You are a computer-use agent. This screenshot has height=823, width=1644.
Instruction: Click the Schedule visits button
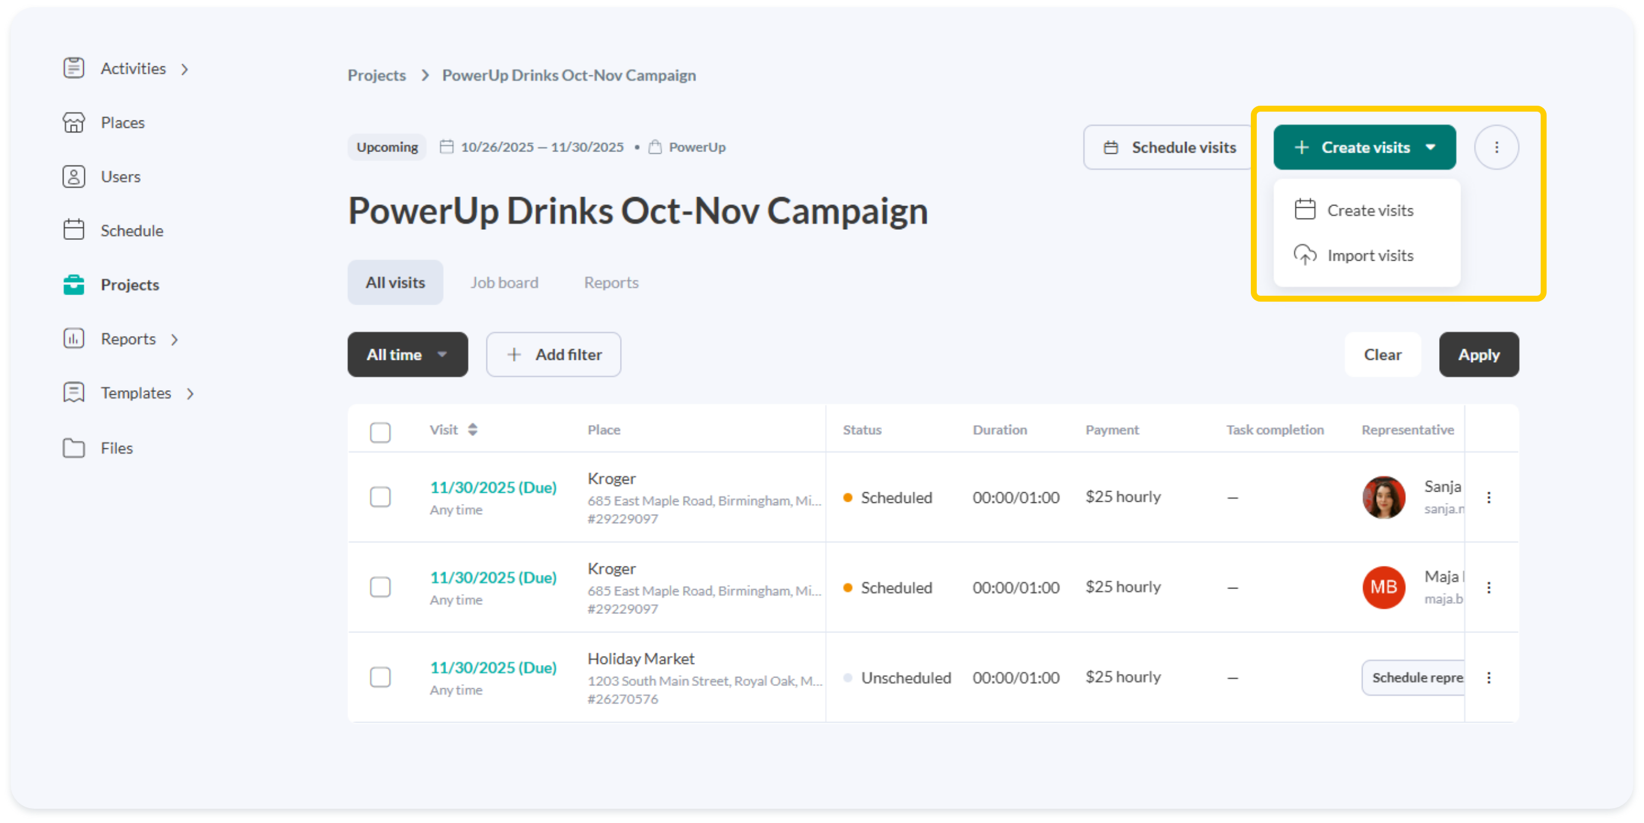1169,147
